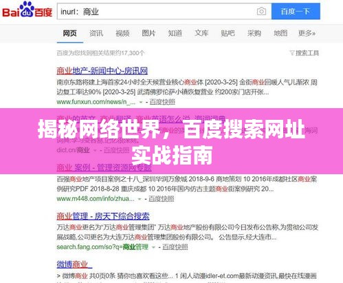Open the 地图 tab
This screenshot has height=283, width=343.
point(280,33)
